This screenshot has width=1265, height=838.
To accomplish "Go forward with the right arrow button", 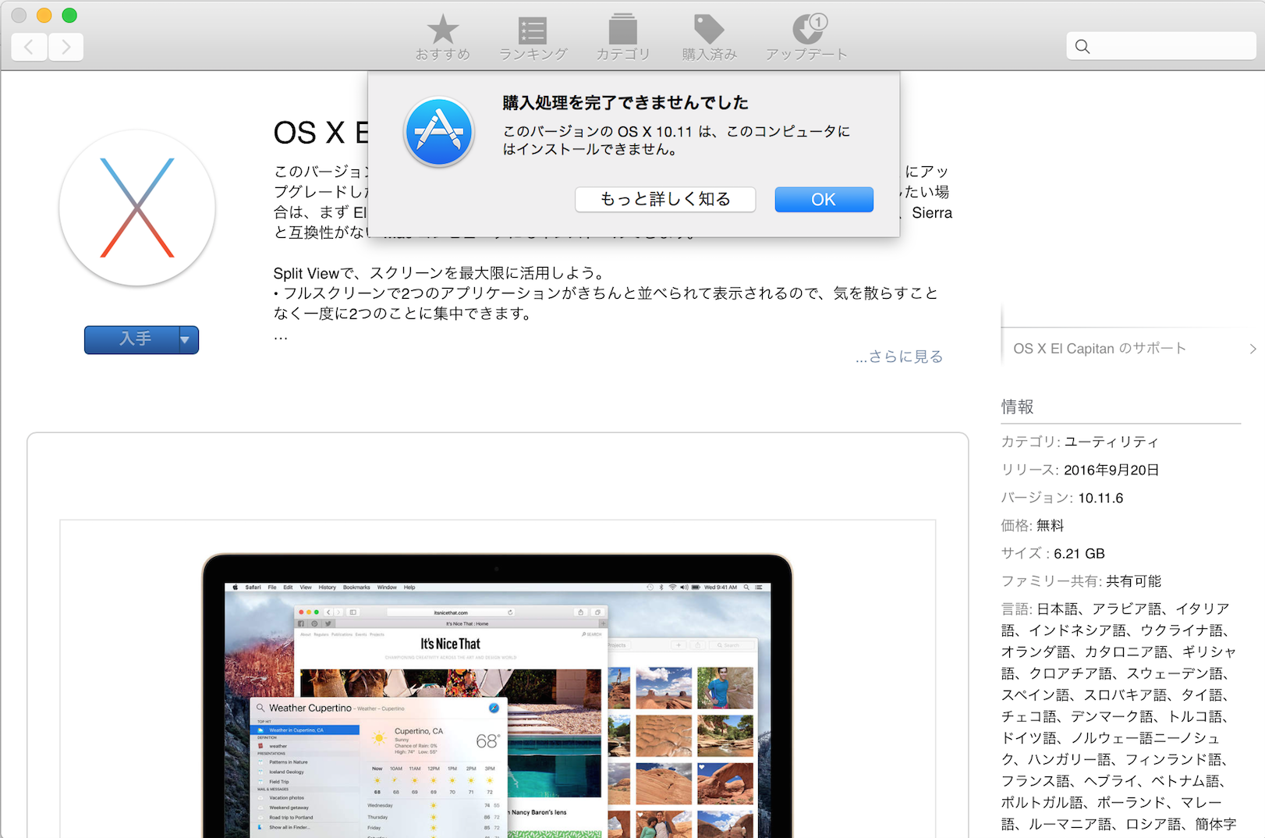I will click(66, 47).
